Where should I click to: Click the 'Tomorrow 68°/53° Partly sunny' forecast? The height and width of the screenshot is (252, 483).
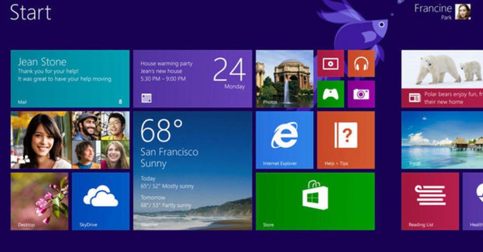coord(166,202)
